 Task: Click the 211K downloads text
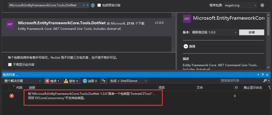135,23
